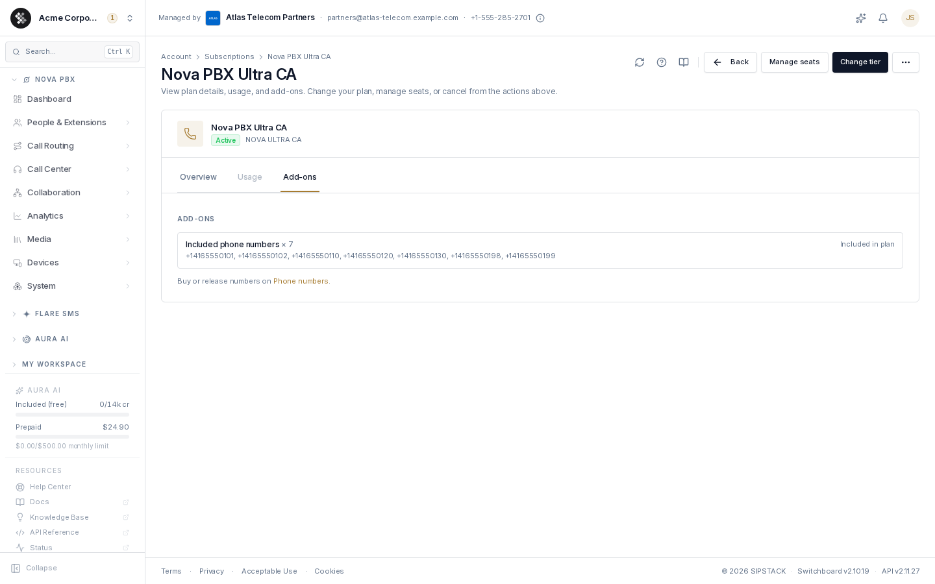Click the Analytics chart icon
Viewport: 935px width, 584px height.
[18, 216]
